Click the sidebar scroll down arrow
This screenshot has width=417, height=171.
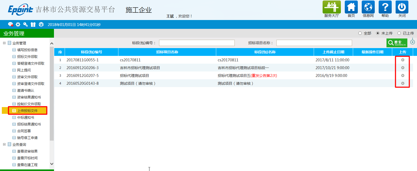[x=52, y=164]
